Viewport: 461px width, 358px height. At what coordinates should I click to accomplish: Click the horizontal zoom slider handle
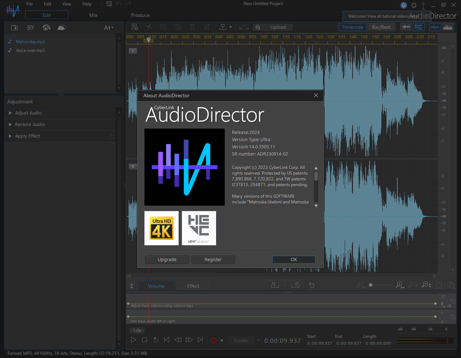tap(371, 285)
